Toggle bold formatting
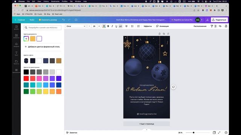Viewport: 241px width, 135px height. [x=108, y=26]
